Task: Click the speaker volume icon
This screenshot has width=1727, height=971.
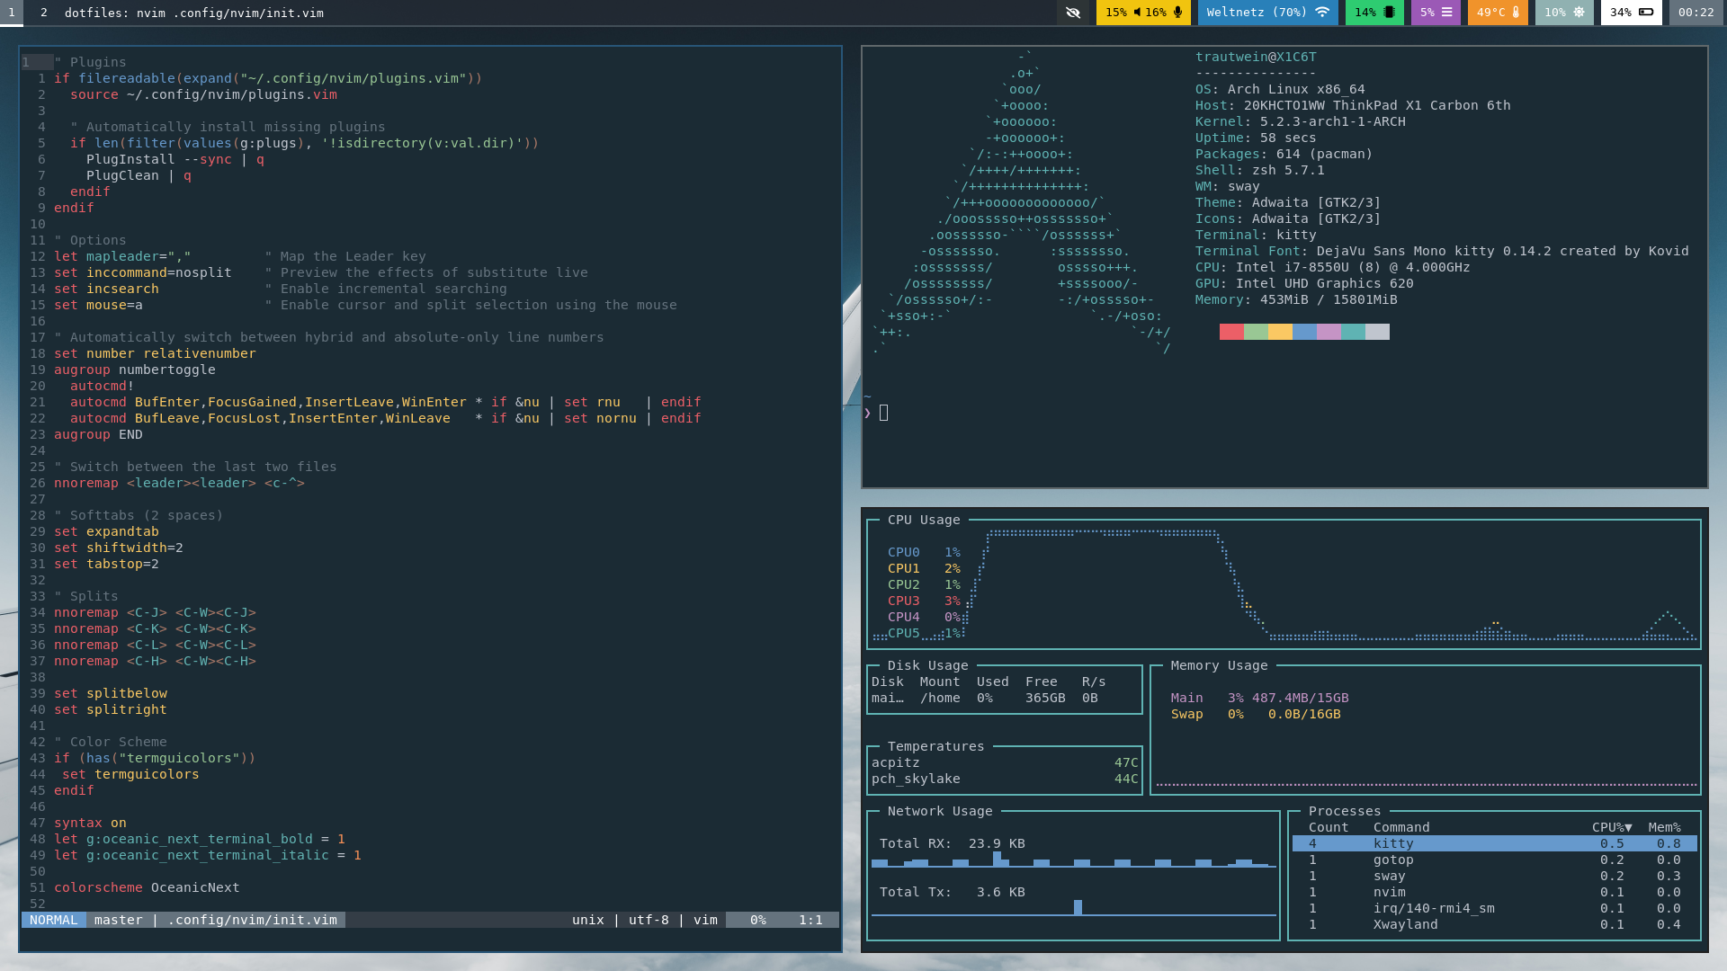Action: 1137,13
